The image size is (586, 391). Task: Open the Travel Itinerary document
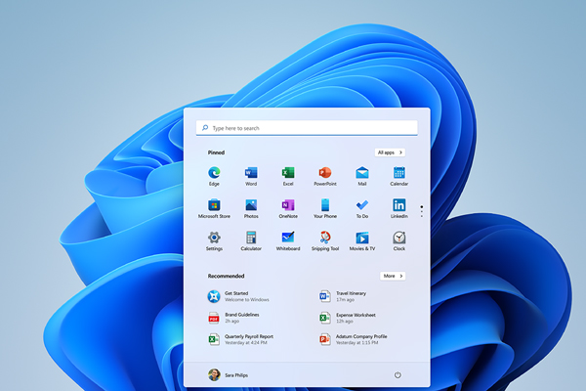pyautogui.click(x=343, y=296)
